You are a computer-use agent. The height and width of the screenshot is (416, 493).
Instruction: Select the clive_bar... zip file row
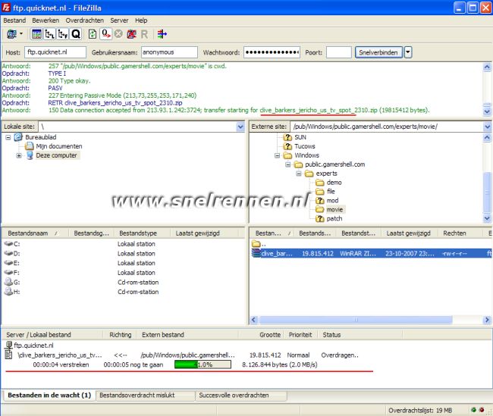[372, 254]
